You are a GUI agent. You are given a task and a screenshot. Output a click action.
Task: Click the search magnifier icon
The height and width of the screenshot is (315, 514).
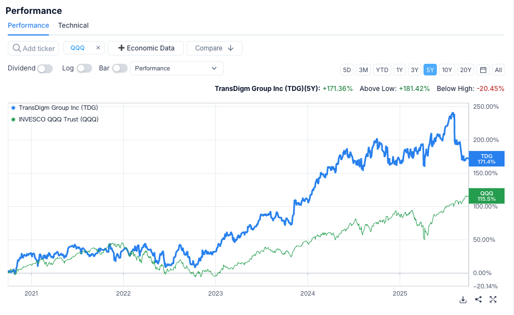pyautogui.click(x=17, y=48)
